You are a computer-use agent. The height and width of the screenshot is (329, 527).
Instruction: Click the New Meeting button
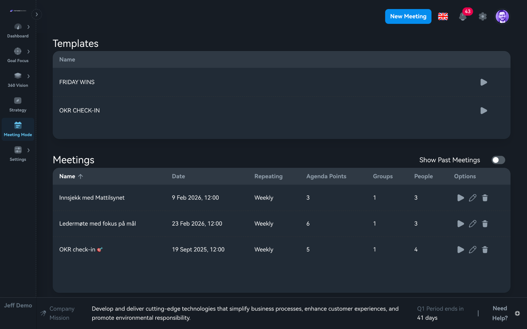(x=408, y=16)
